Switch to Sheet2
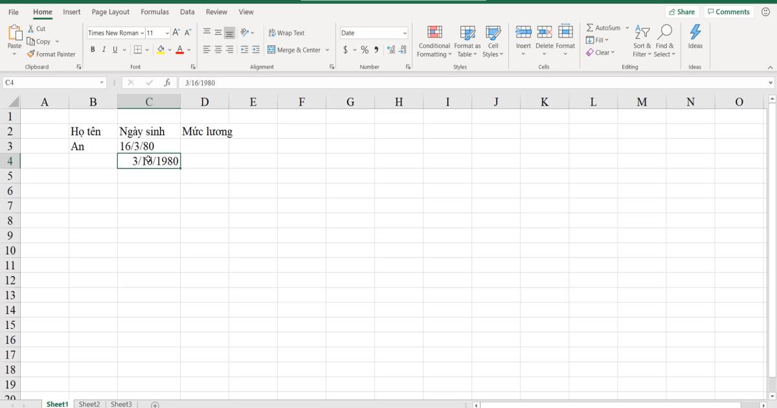The width and height of the screenshot is (777, 408). tap(89, 403)
